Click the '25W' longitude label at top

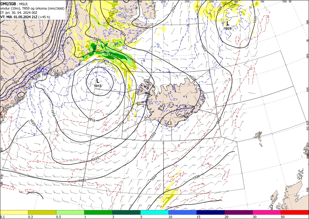pos(139,2)
